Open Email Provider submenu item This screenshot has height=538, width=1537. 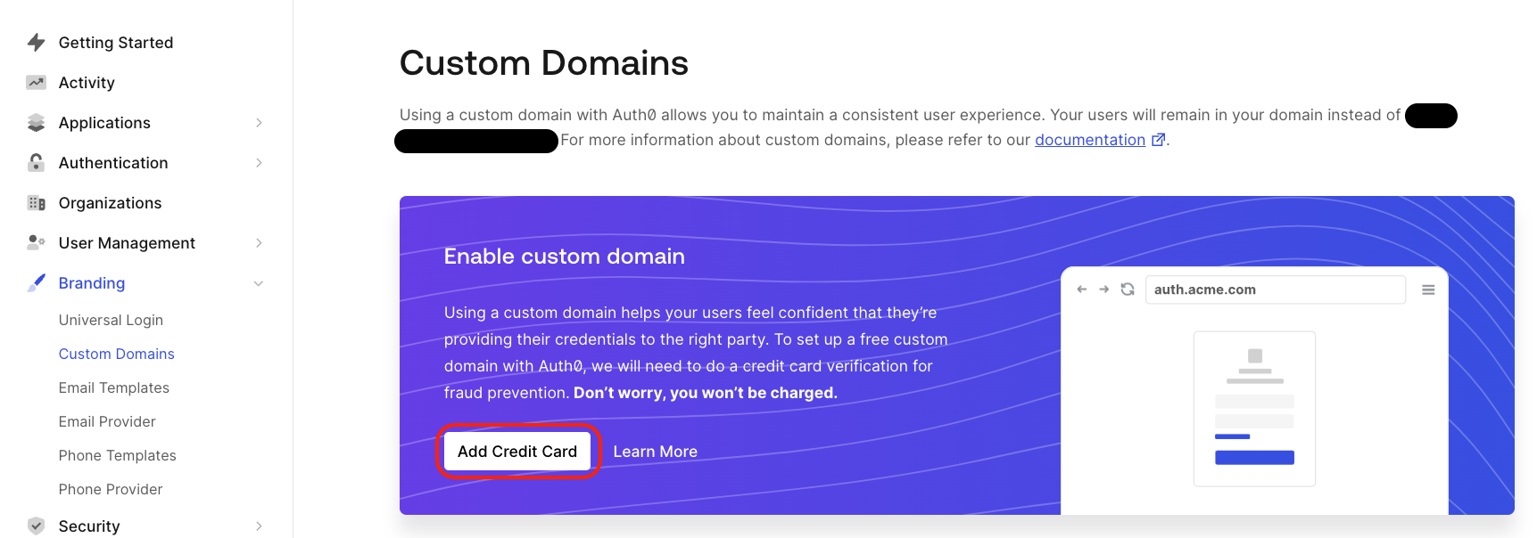click(x=107, y=421)
